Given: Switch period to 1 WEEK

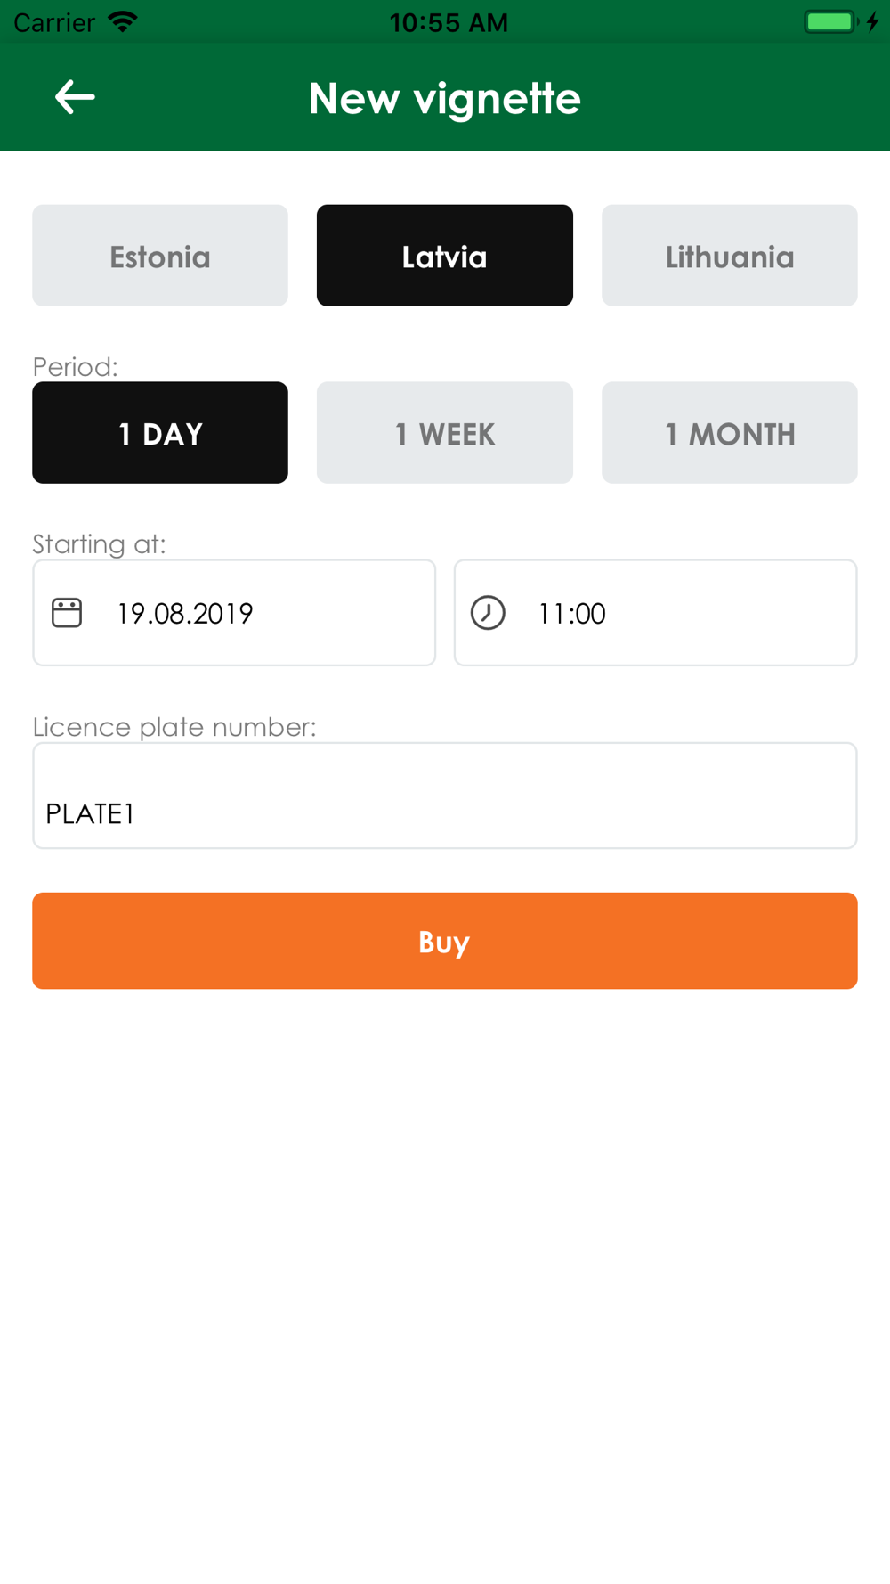Looking at the screenshot, I should 445,433.
